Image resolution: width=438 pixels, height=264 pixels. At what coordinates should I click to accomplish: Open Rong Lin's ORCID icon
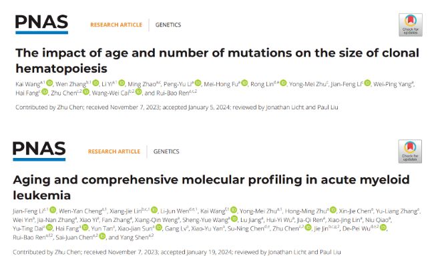click(283, 83)
